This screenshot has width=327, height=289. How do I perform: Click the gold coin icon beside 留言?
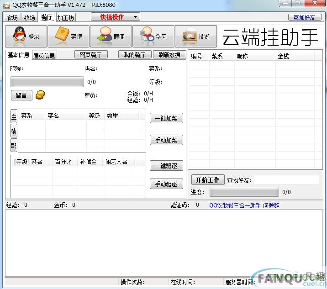tap(40, 95)
